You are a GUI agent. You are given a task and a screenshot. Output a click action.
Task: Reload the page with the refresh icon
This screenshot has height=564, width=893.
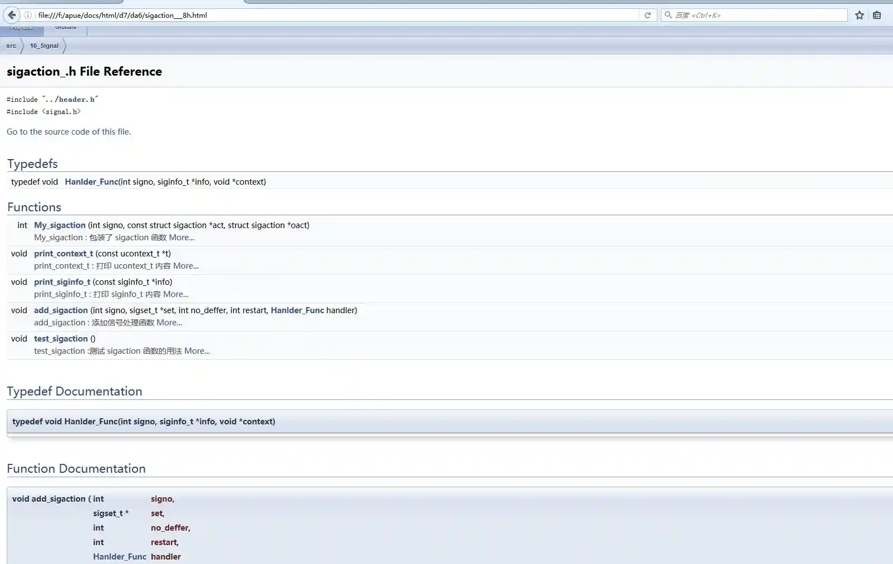coord(647,15)
